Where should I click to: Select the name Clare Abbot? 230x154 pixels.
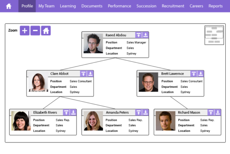click(60, 74)
